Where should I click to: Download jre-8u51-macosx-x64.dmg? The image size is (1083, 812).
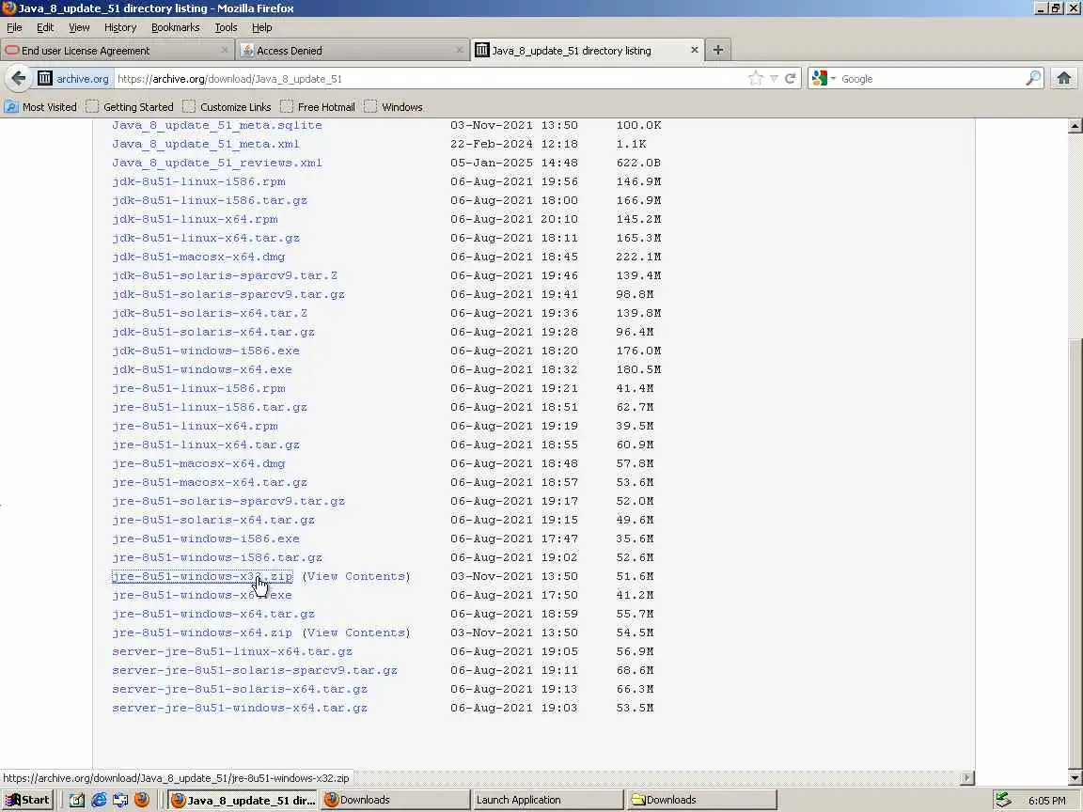198,463
